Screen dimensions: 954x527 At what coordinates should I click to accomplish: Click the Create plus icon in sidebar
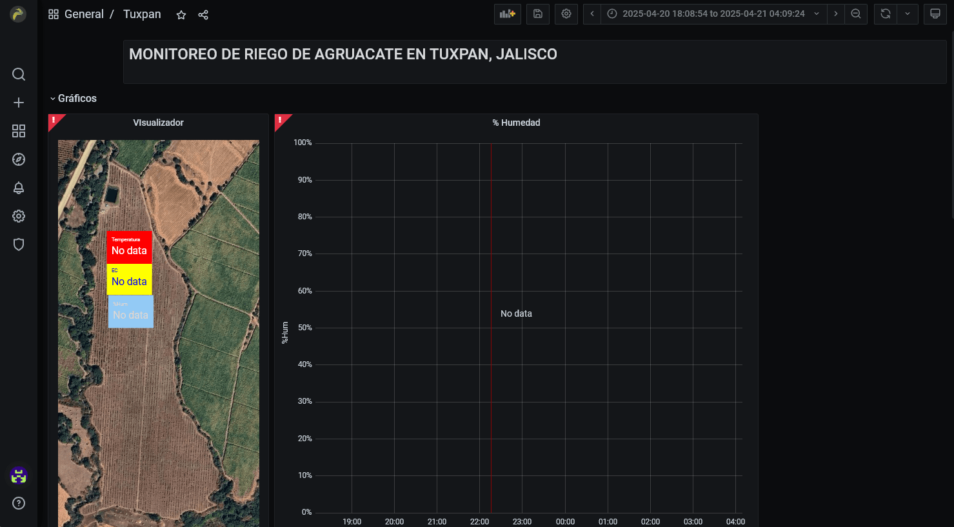point(19,103)
